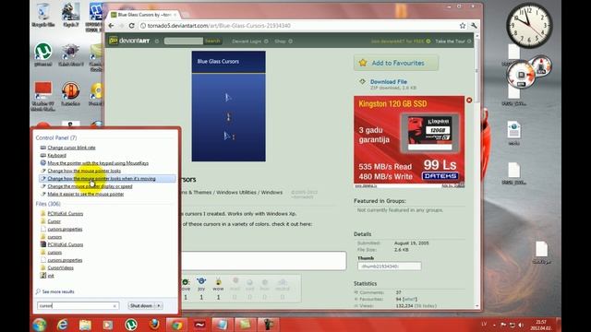Open Windows Explorer from the taskbar
The width and height of the screenshot is (591, 332).
(85, 325)
